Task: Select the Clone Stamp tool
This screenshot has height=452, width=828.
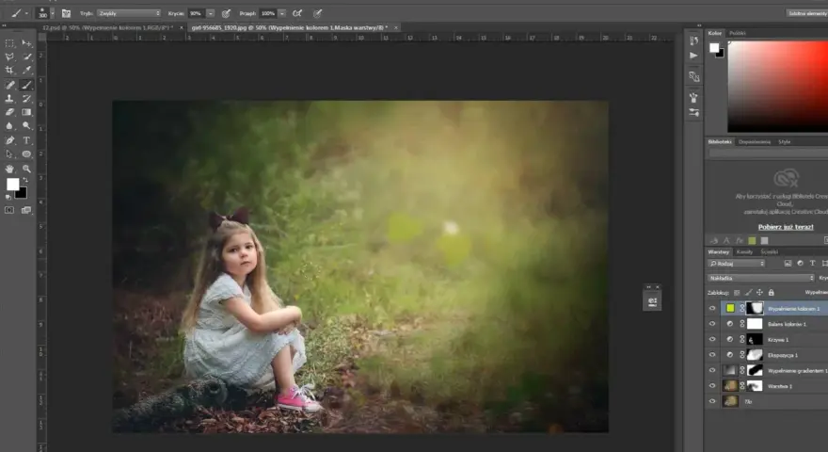Action: pos(9,98)
